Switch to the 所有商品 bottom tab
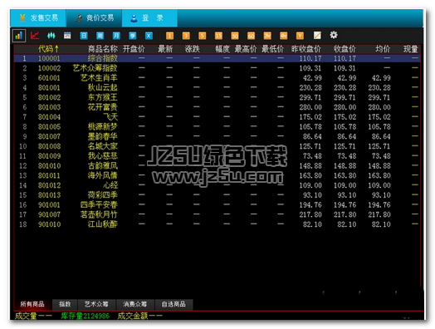Image resolution: width=435 pixels, height=329 pixels. point(32,304)
